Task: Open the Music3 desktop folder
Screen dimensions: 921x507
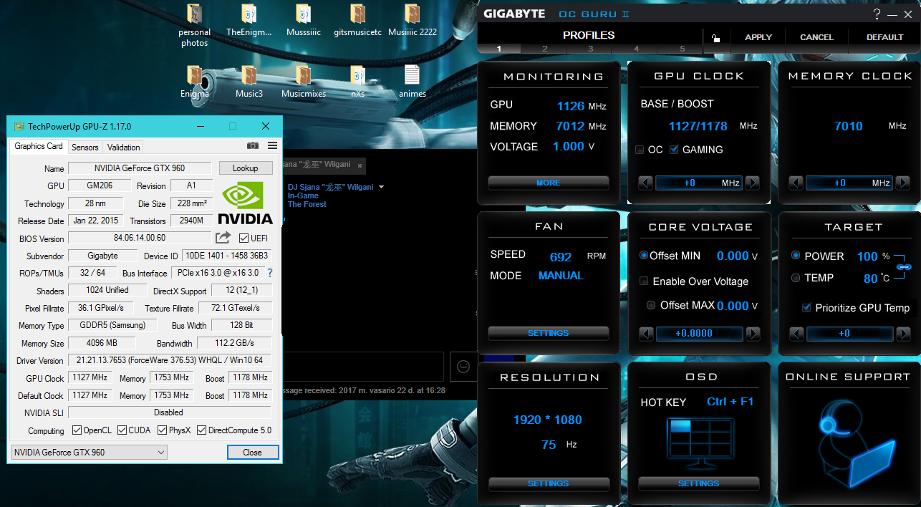Action: point(249,82)
